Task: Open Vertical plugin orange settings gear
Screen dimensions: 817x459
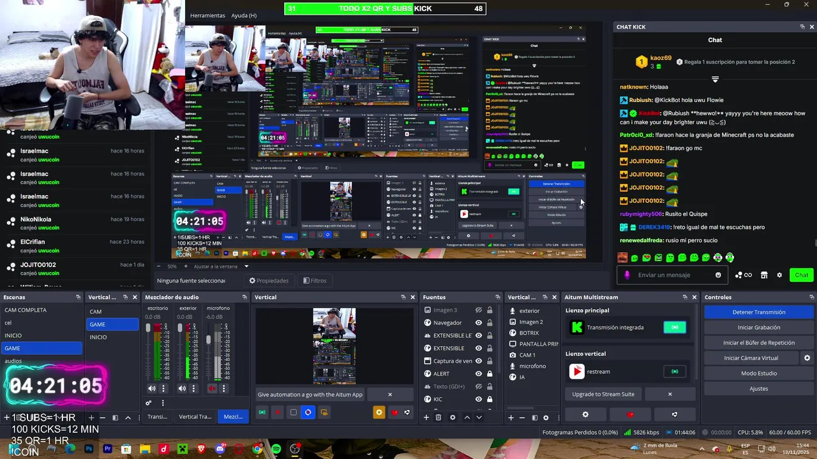Action: tap(379, 412)
